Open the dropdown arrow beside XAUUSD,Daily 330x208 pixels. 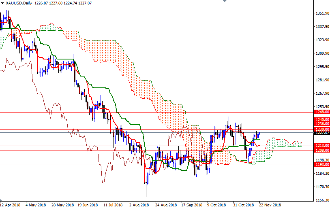(2, 3)
